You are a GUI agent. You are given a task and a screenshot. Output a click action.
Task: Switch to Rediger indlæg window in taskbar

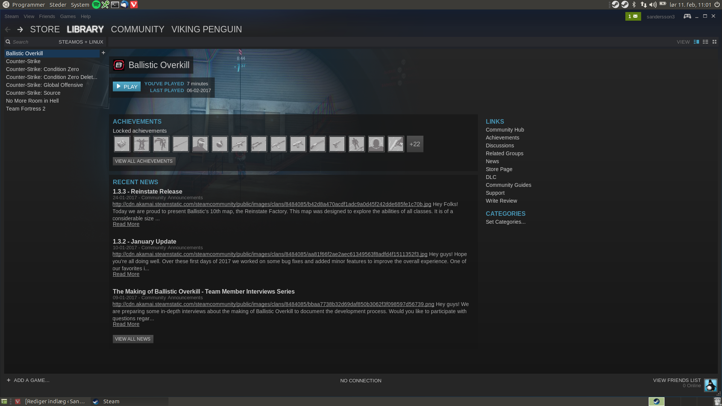point(51,401)
